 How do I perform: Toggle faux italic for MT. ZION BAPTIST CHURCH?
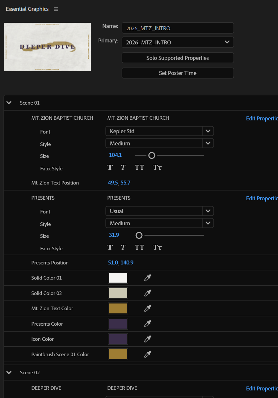click(123, 167)
